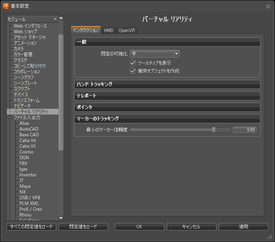
Task: Select Cosmo entry
Action: pos(26,152)
